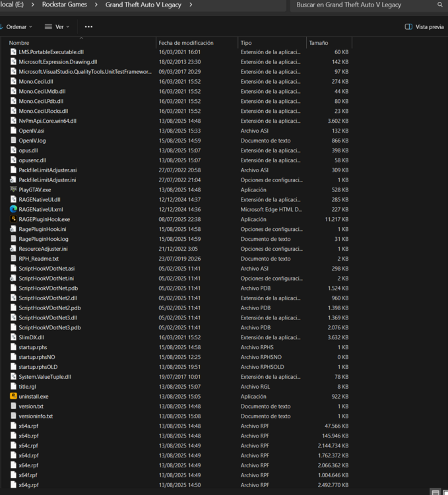Click Grand Theft Auto V Legacy breadcrumb
Screen dimensions: 448x495
point(143,5)
